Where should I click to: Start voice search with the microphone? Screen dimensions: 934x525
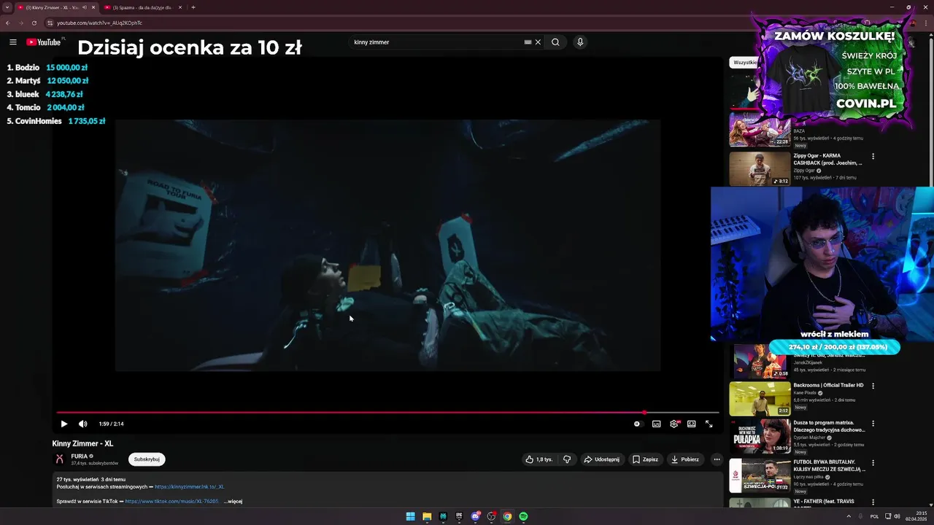(580, 42)
